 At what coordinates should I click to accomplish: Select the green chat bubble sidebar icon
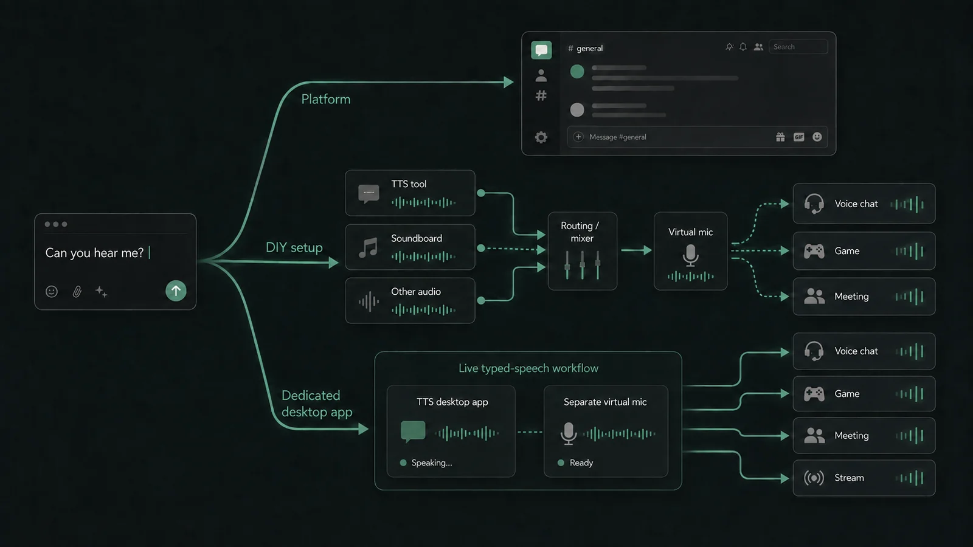click(x=541, y=50)
